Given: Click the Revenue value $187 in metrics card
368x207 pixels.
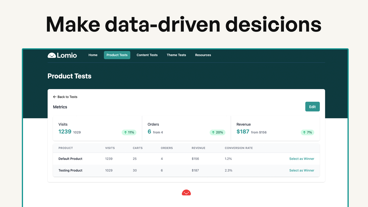Looking at the screenshot, I should (243, 132).
